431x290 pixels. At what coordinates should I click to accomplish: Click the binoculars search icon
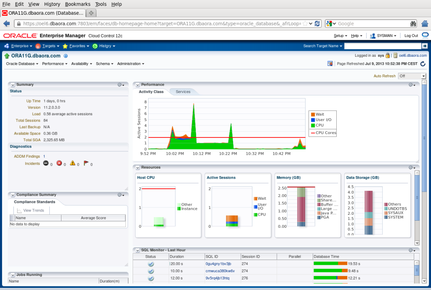413,24
